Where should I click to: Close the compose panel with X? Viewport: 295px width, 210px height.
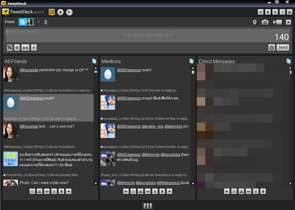[x=288, y=22]
